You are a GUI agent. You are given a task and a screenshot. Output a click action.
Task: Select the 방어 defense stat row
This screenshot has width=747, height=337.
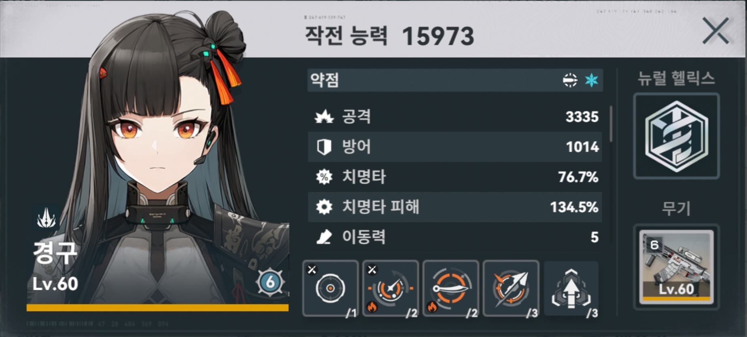(455, 147)
